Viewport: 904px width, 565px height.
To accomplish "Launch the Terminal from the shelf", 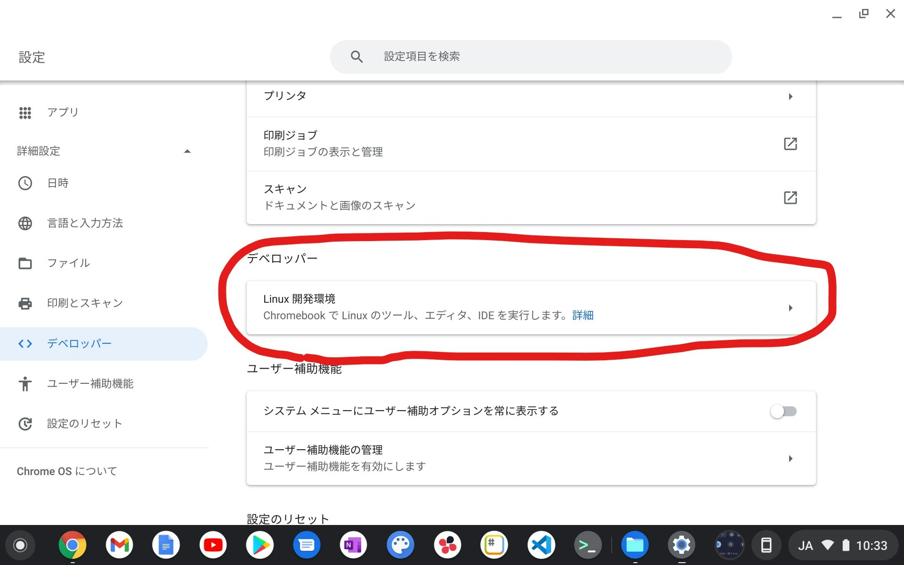I will click(588, 545).
